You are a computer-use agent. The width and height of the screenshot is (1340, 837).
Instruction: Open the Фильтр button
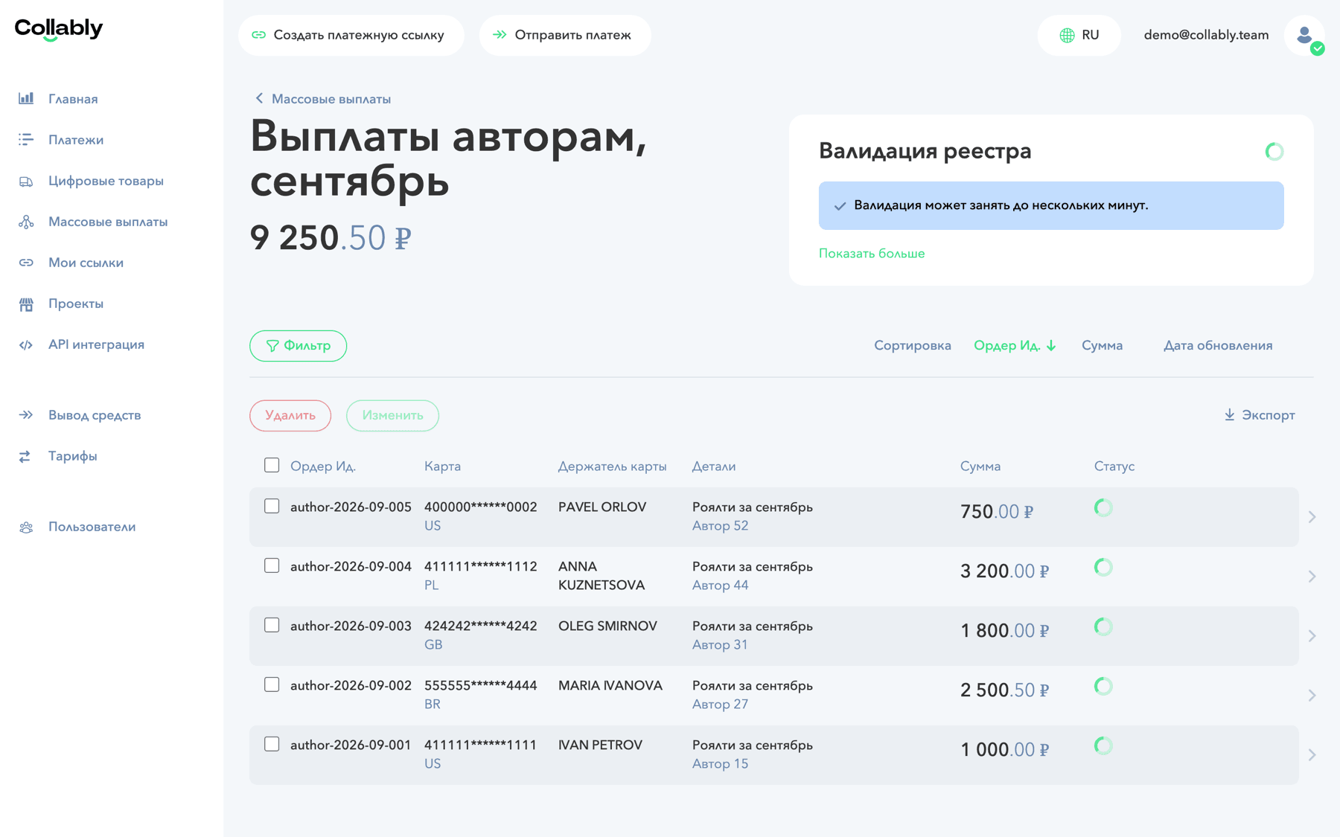pyautogui.click(x=298, y=346)
